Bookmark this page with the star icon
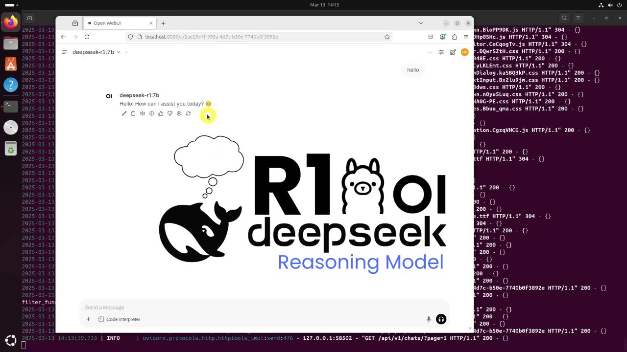 point(387,37)
